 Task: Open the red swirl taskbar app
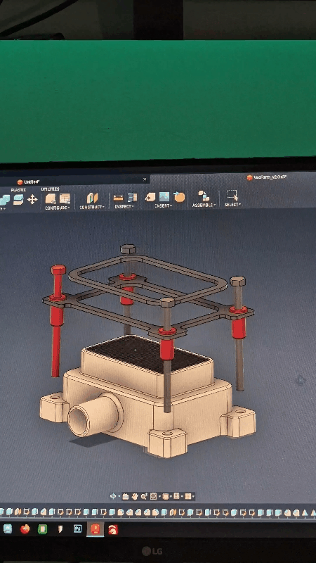[x=113, y=529]
